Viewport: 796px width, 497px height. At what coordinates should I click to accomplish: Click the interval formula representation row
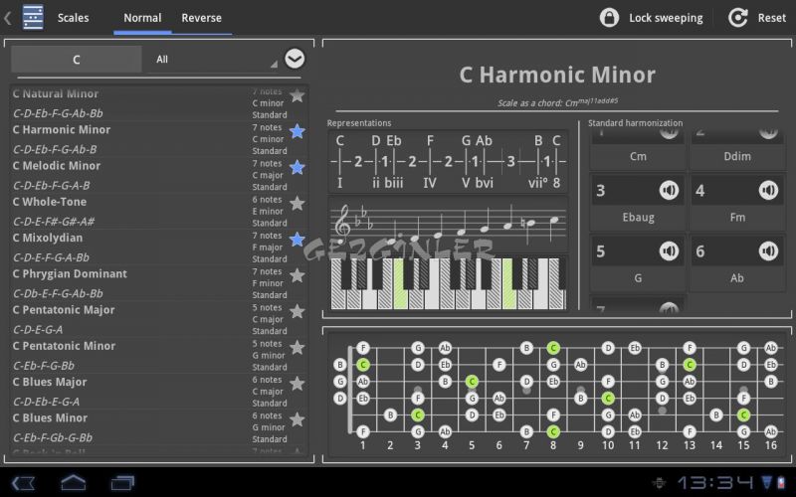point(448,162)
